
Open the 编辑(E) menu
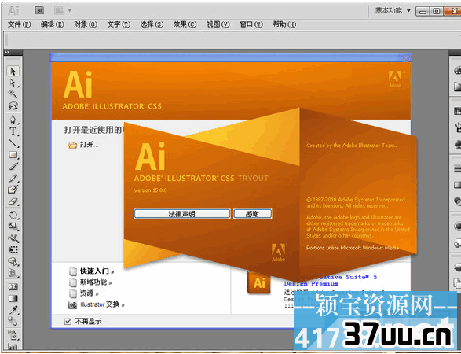click(53, 24)
